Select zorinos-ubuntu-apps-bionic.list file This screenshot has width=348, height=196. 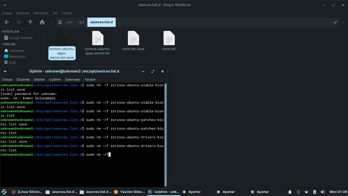tap(98, 43)
